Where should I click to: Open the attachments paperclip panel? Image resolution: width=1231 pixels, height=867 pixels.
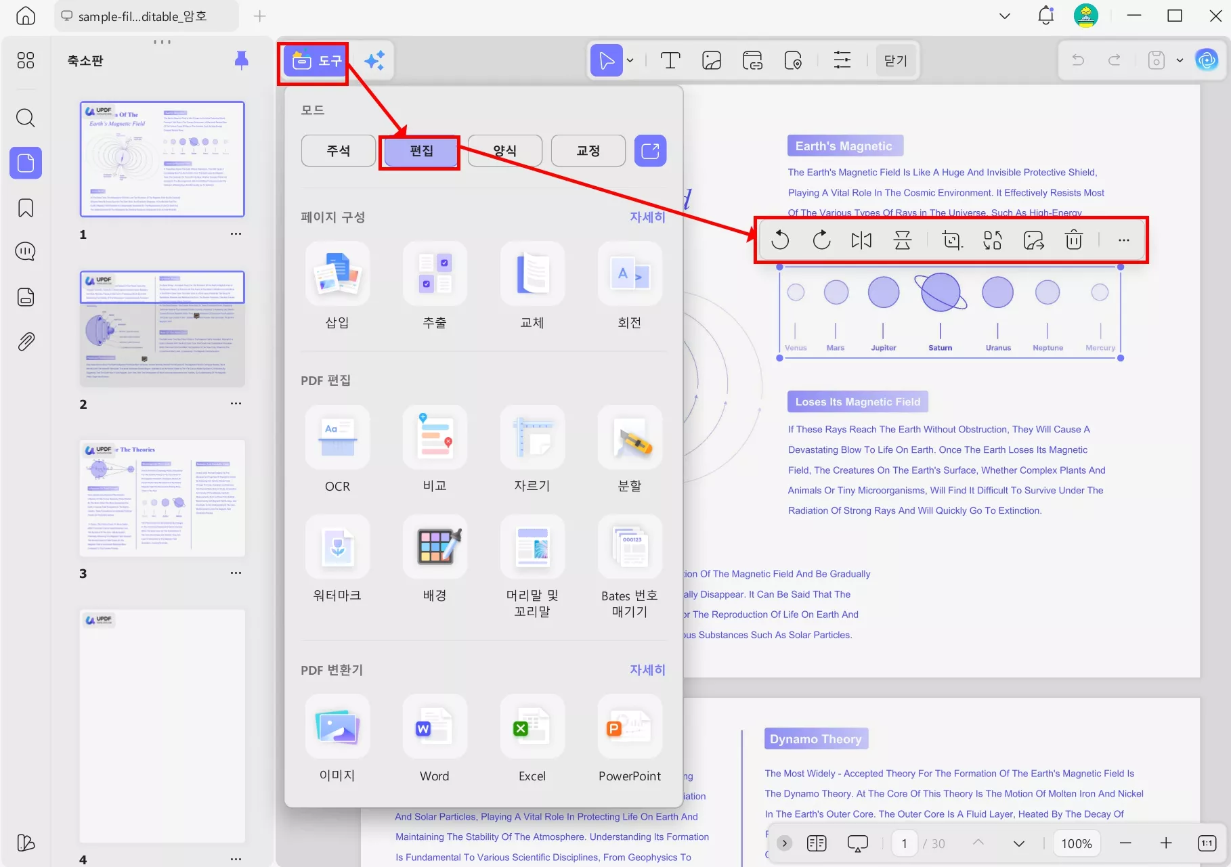pyautogui.click(x=26, y=341)
